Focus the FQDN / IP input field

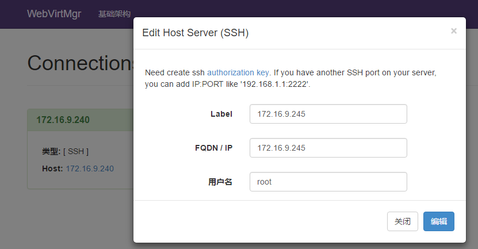point(328,148)
